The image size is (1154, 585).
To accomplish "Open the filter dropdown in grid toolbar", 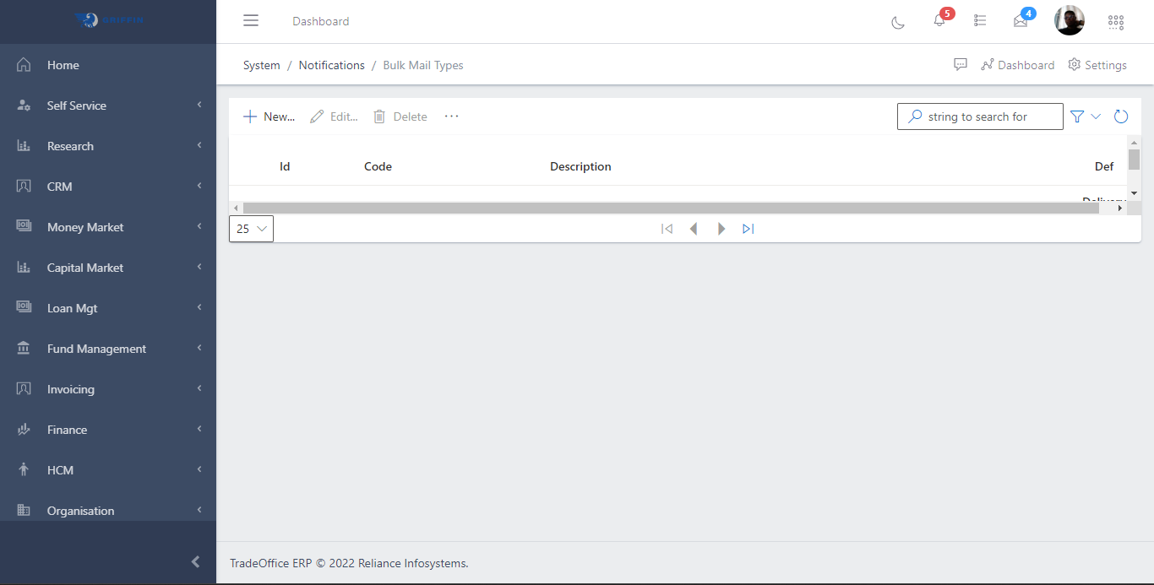I will (x=1086, y=116).
